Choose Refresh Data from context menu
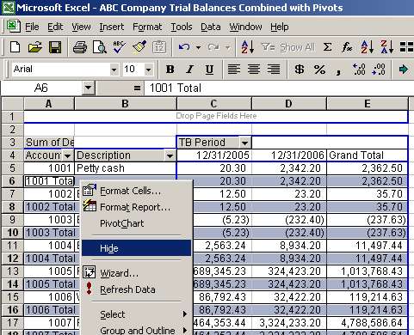 (137, 289)
